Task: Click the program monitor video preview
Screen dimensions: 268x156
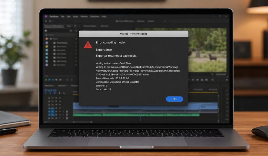Action: click(x=207, y=50)
